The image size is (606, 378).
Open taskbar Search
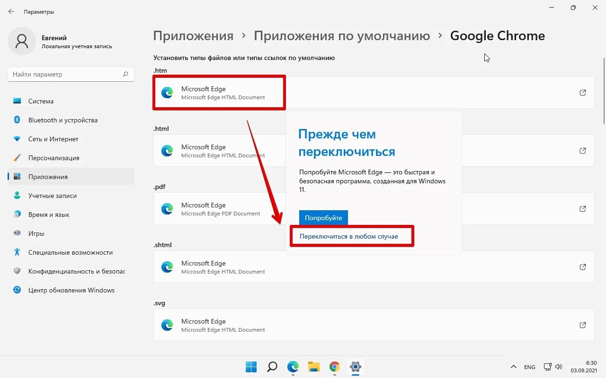pyautogui.click(x=272, y=367)
